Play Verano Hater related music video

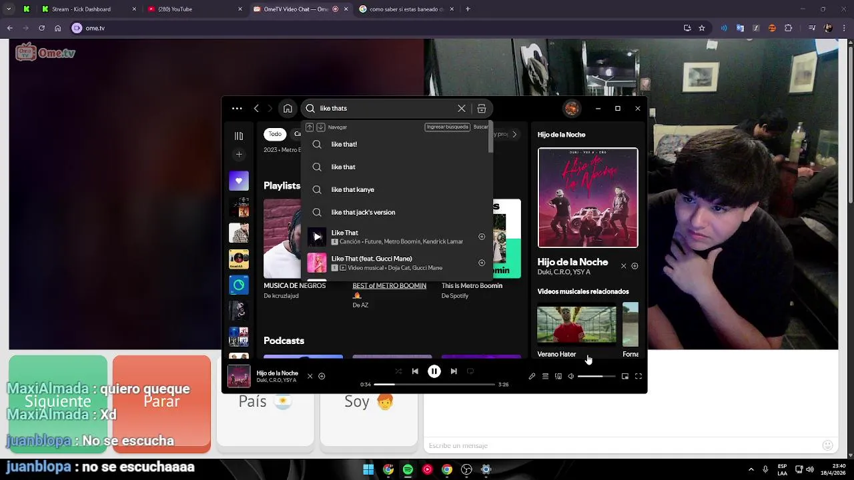(x=577, y=324)
